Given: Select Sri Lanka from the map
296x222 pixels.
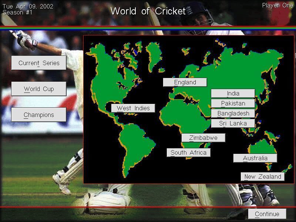Looking at the screenshot, I should [x=233, y=124].
